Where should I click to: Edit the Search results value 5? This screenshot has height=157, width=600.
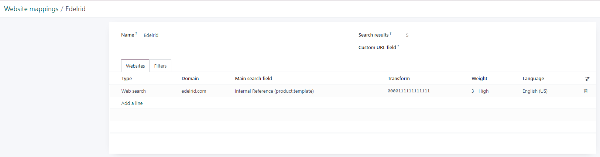coord(495,35)
